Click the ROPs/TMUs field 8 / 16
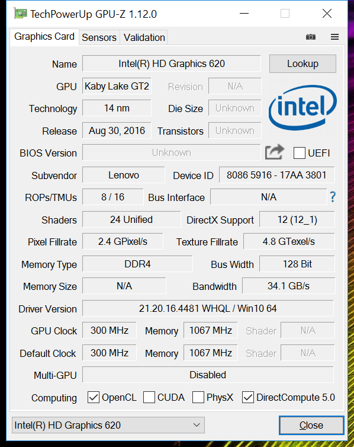The image size is (354, 447). pyautogui.click(x=112, y=197)
